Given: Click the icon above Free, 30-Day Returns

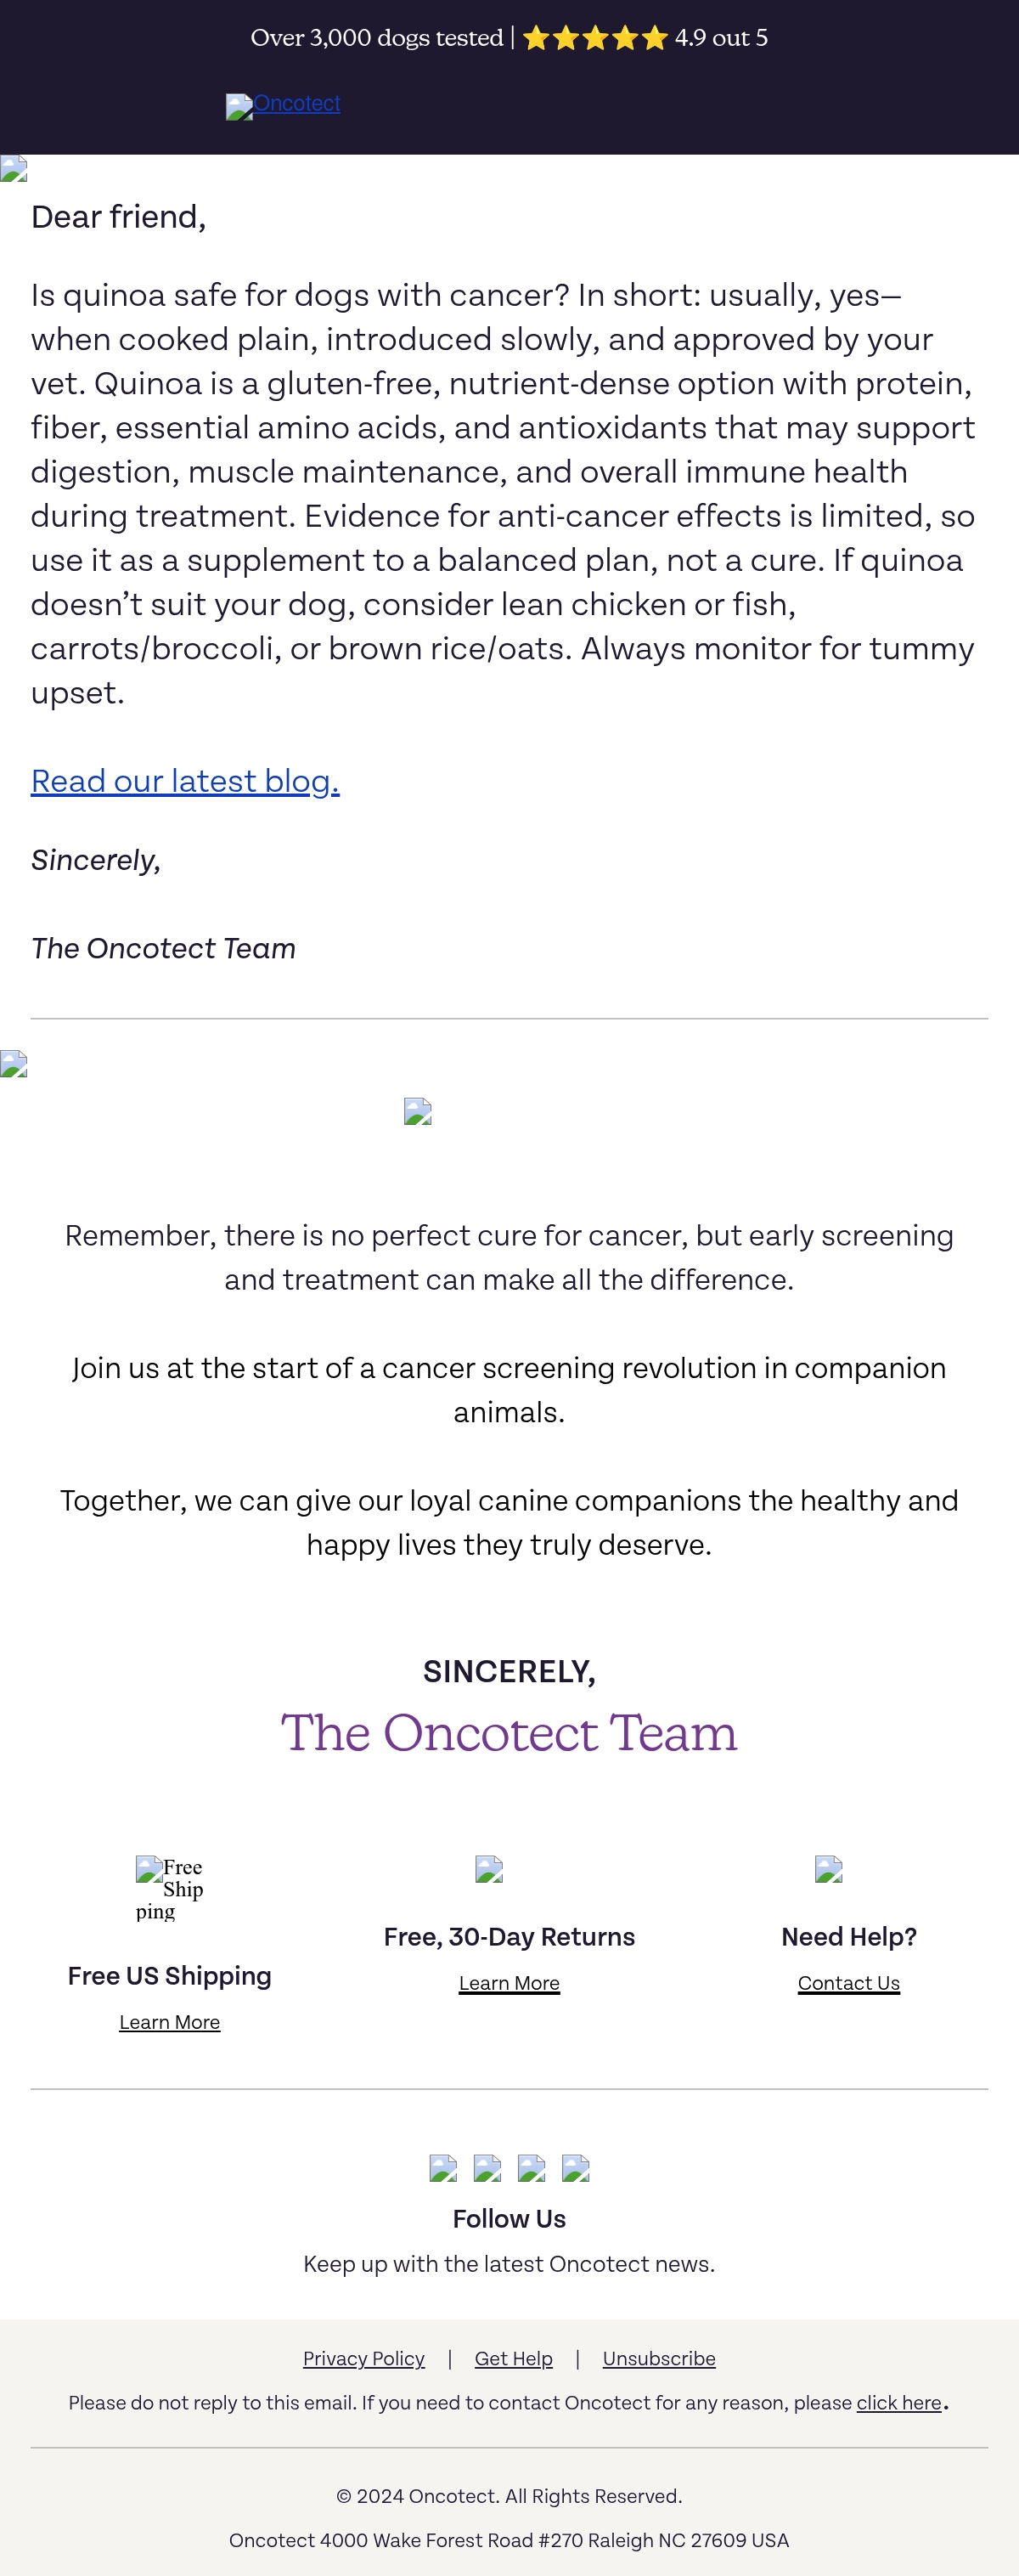Looking at the screenshot, I should click(489, 1869).
